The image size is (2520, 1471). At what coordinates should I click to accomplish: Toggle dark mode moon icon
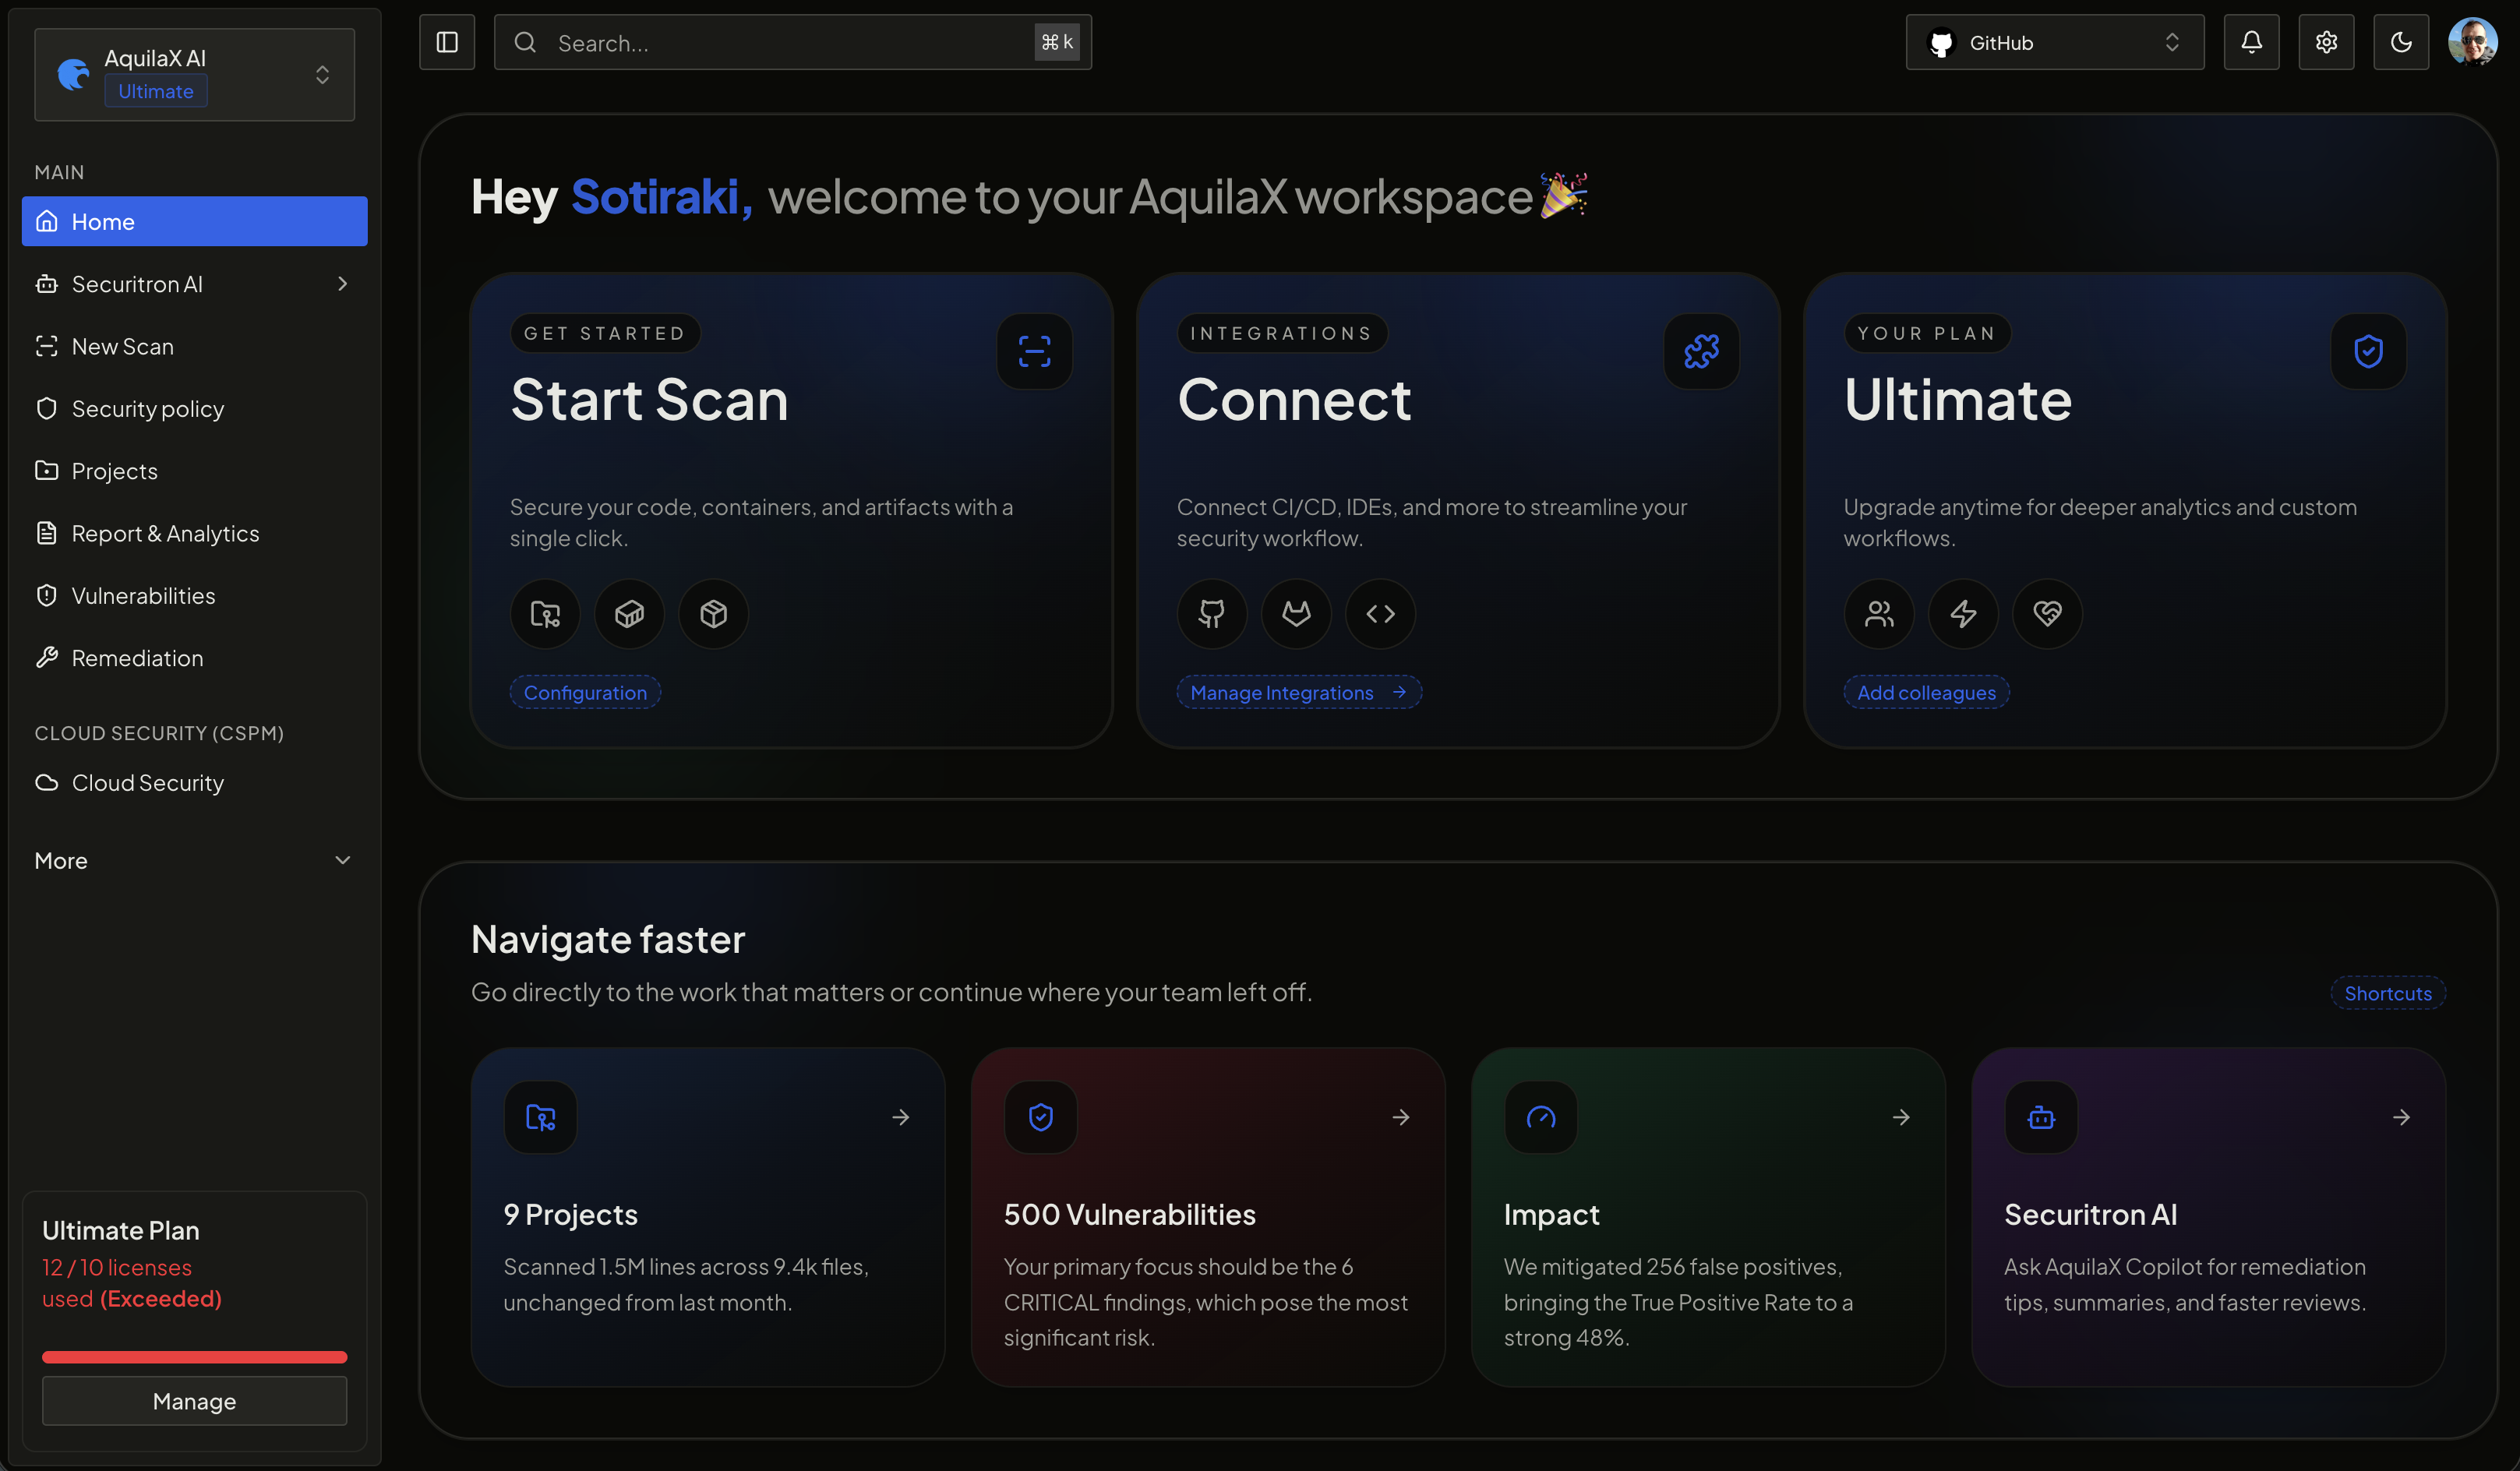(x=2401, y=42)
